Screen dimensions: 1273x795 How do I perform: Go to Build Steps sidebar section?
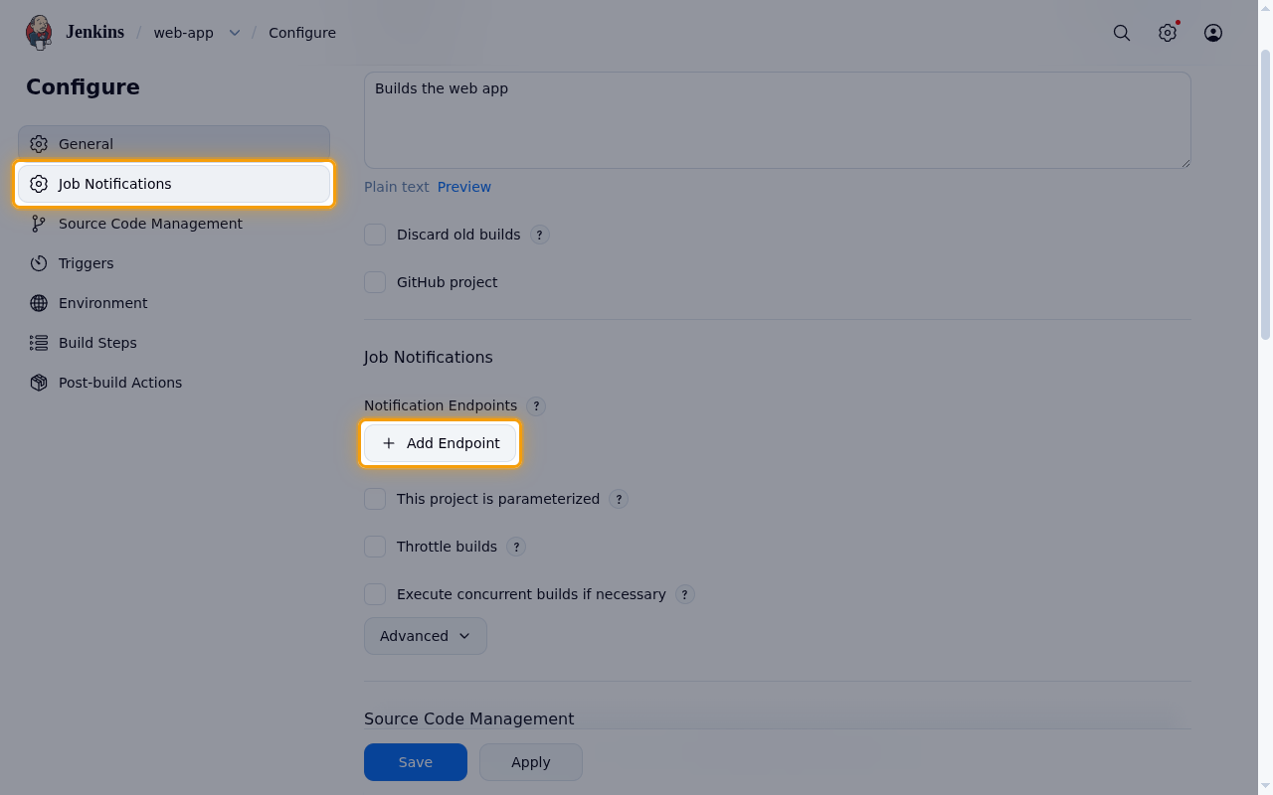pos(174,343)
